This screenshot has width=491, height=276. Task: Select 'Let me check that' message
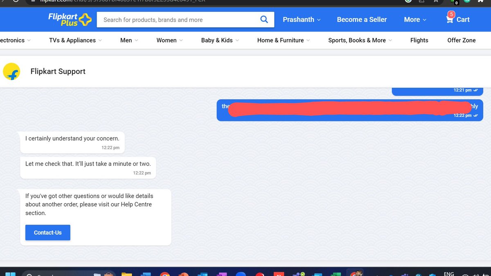[88, 168]
